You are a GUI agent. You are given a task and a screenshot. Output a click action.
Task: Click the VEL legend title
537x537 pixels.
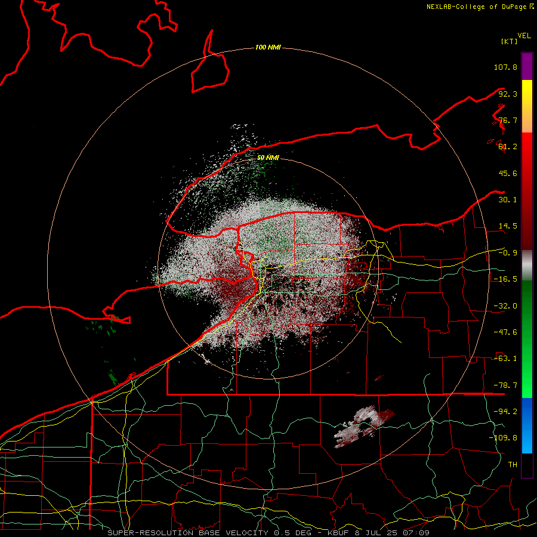tap(524, 36)
